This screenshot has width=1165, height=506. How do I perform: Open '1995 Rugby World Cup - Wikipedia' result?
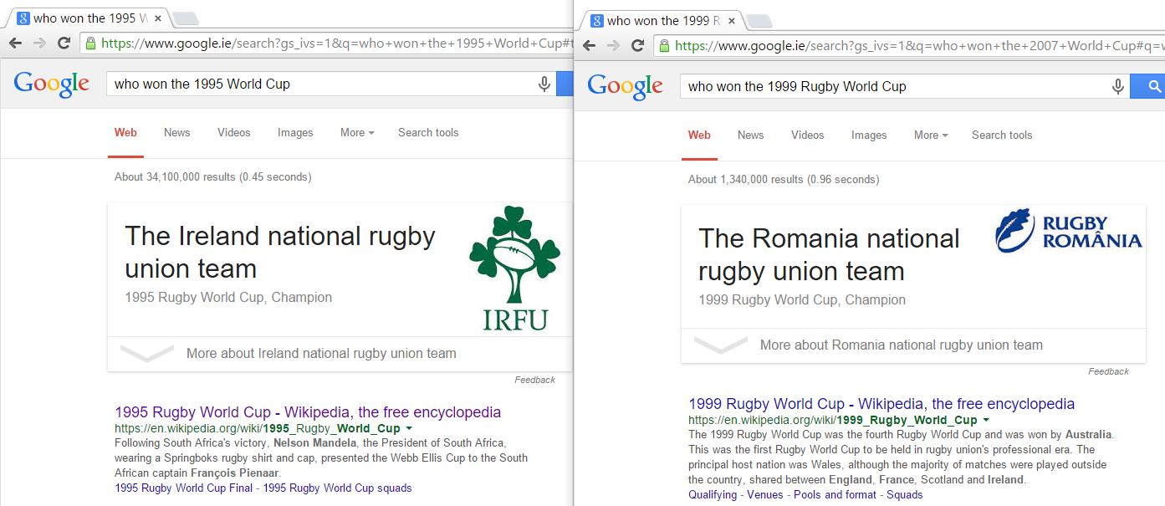[x=308, y=412]
